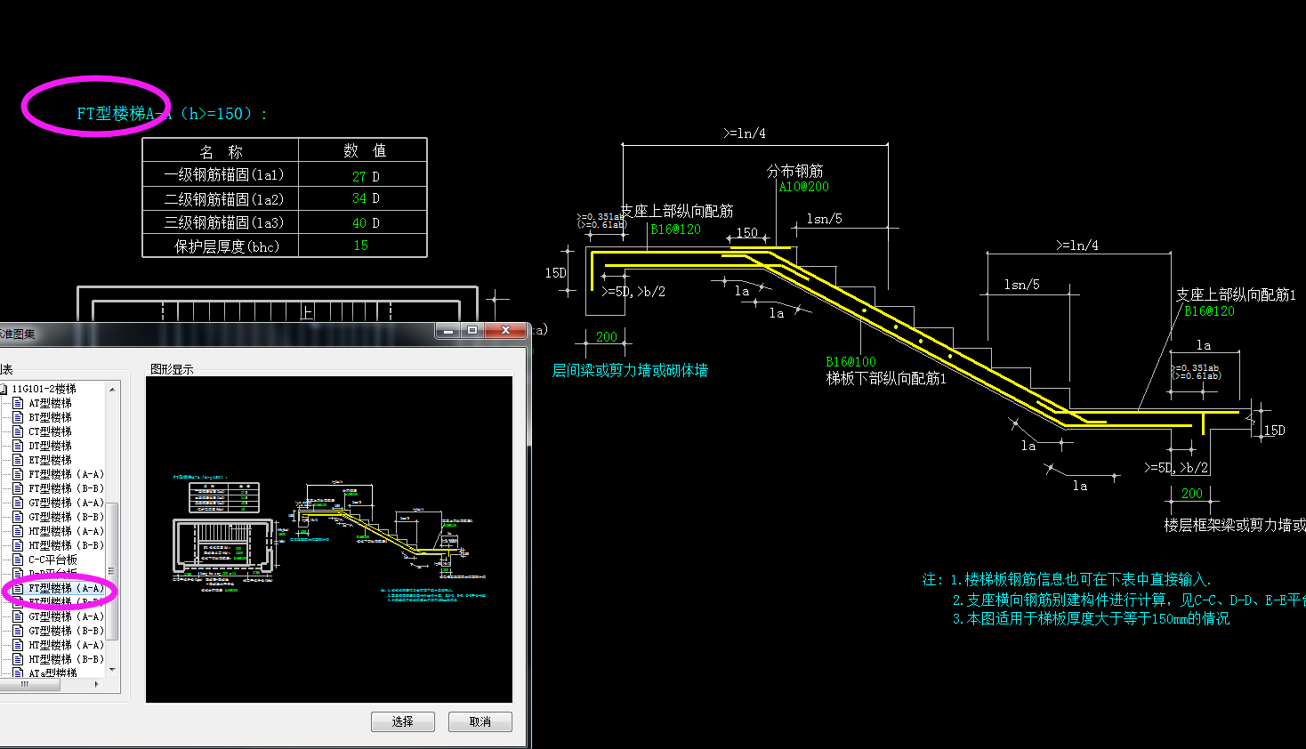The height and width of the screenshot is (749, 1306).
Task: Click the tree list scroll-down arrow
Action: (x=112, y=669)
